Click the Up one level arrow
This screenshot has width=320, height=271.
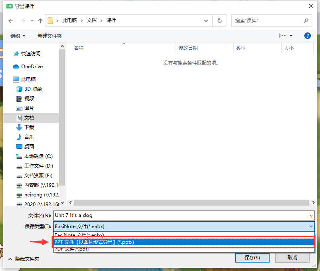pyautogui.click(x=40, y=20)
